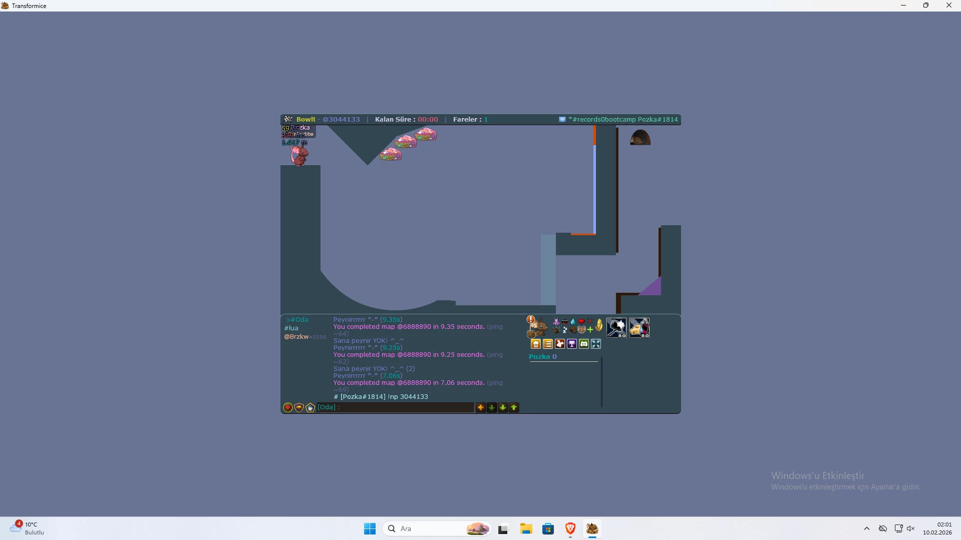Click the 'completed map in 7.06 seconds' message
Image resolution: width=961 pixels, height=540 pixels.
click(418, 386)
